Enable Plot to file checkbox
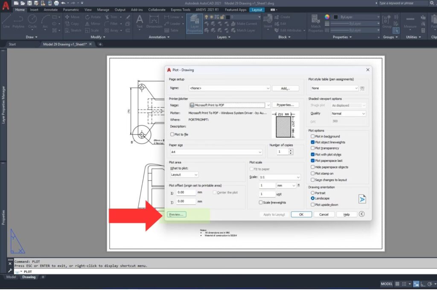Screen dimensions: 437x291 point(172,134)
